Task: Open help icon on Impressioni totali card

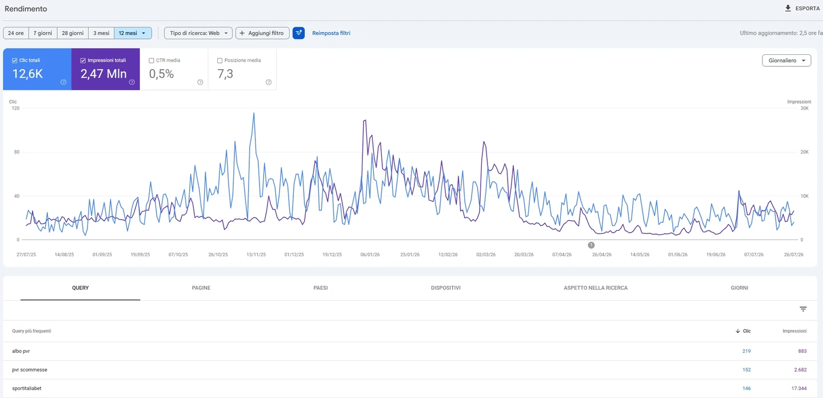Action: coord(131,82)
